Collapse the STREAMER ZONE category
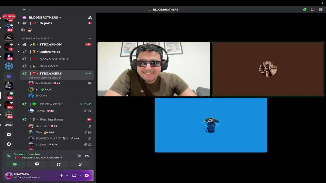 [x=37, y=38]
